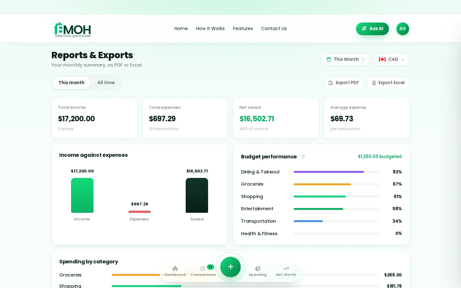The width and height of the screenshot is (461, 288).
Task: Click the $1,250.00 budgeted text
Action: [x=380, y=156]
